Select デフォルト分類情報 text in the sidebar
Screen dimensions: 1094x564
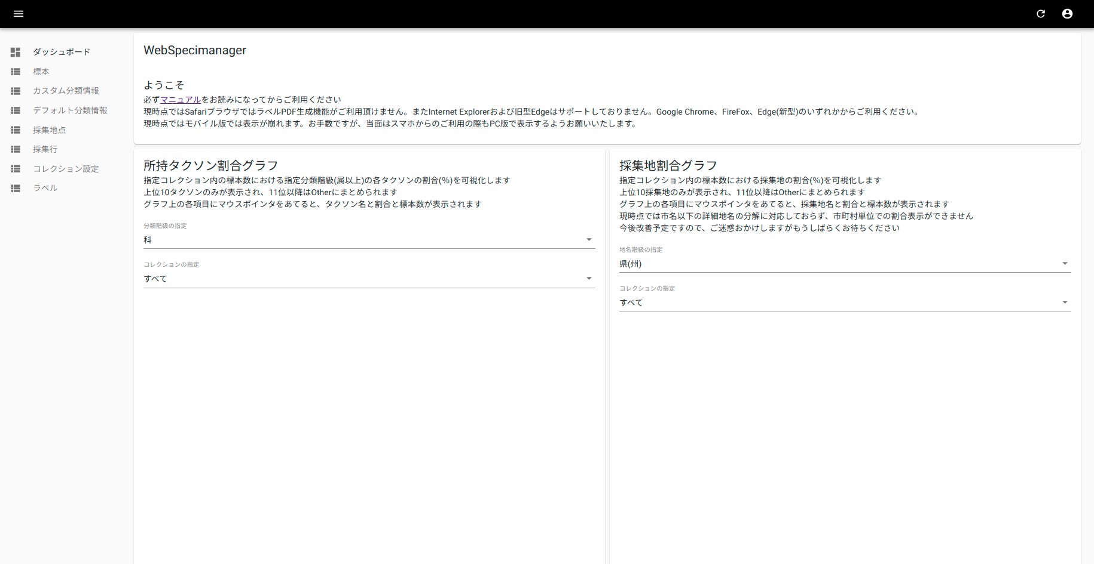tap(70, 110)
